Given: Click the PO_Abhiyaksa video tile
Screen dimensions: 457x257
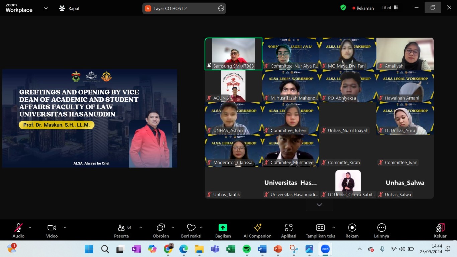Looking at the screenshot, I should [348, 86].
